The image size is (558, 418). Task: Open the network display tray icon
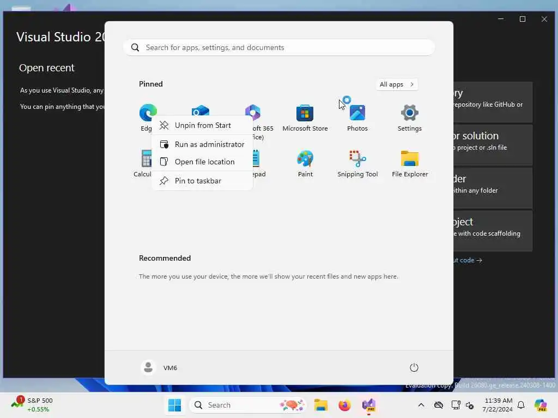[456, 405]
